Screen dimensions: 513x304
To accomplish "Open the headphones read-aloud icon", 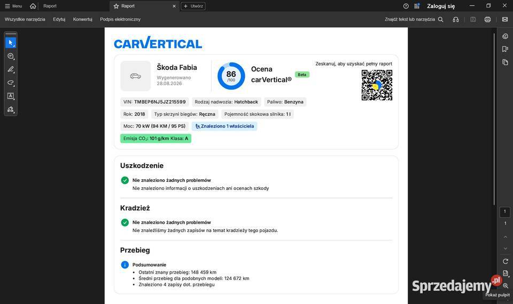I will (x=456, y=19).
